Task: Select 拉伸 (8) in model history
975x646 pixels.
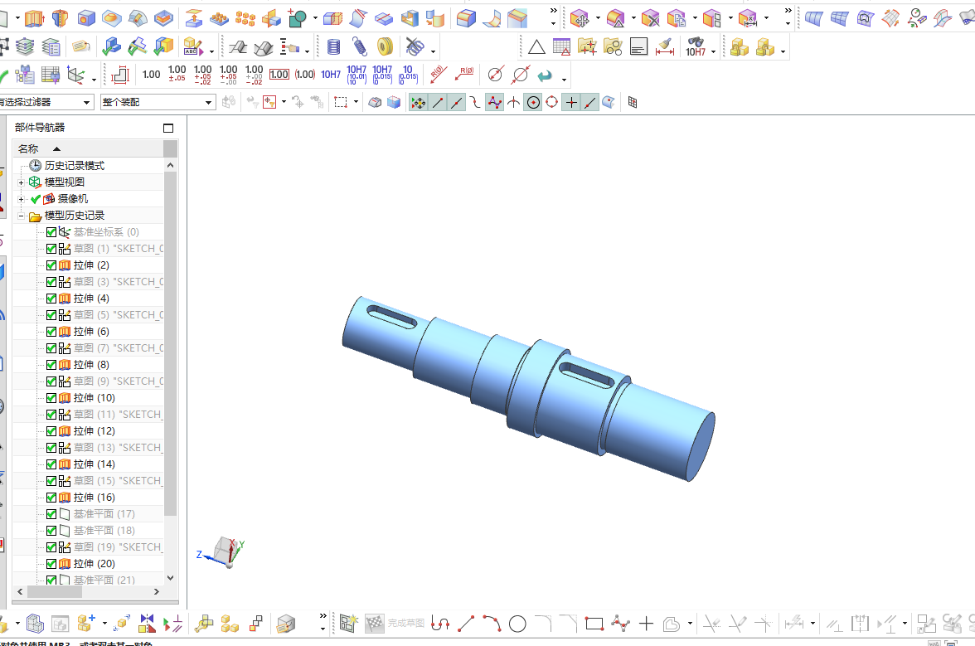Action: 91,365
